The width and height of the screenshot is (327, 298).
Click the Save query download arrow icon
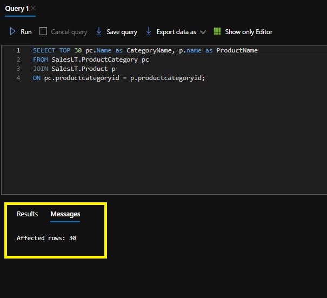99,31
